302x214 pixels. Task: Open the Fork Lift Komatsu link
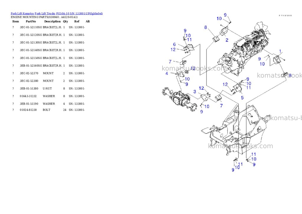point(22,13)
